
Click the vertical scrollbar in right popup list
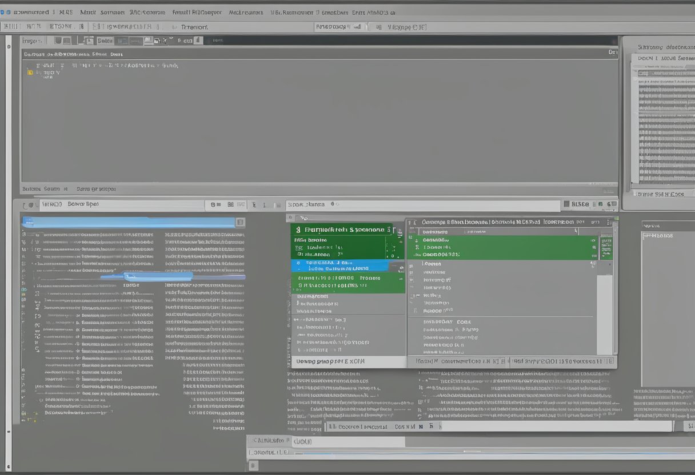(x=604, y=314)
